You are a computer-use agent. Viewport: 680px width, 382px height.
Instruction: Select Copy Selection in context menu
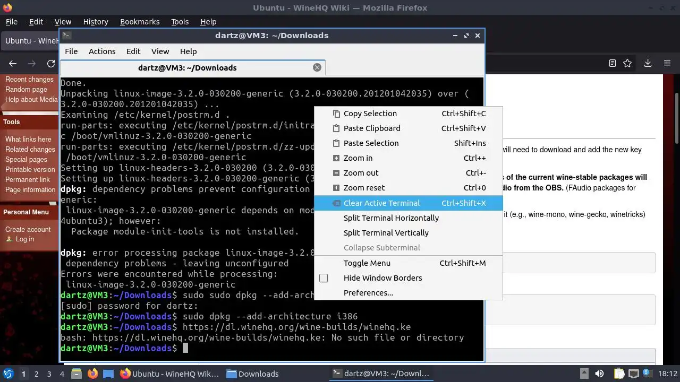408,114
